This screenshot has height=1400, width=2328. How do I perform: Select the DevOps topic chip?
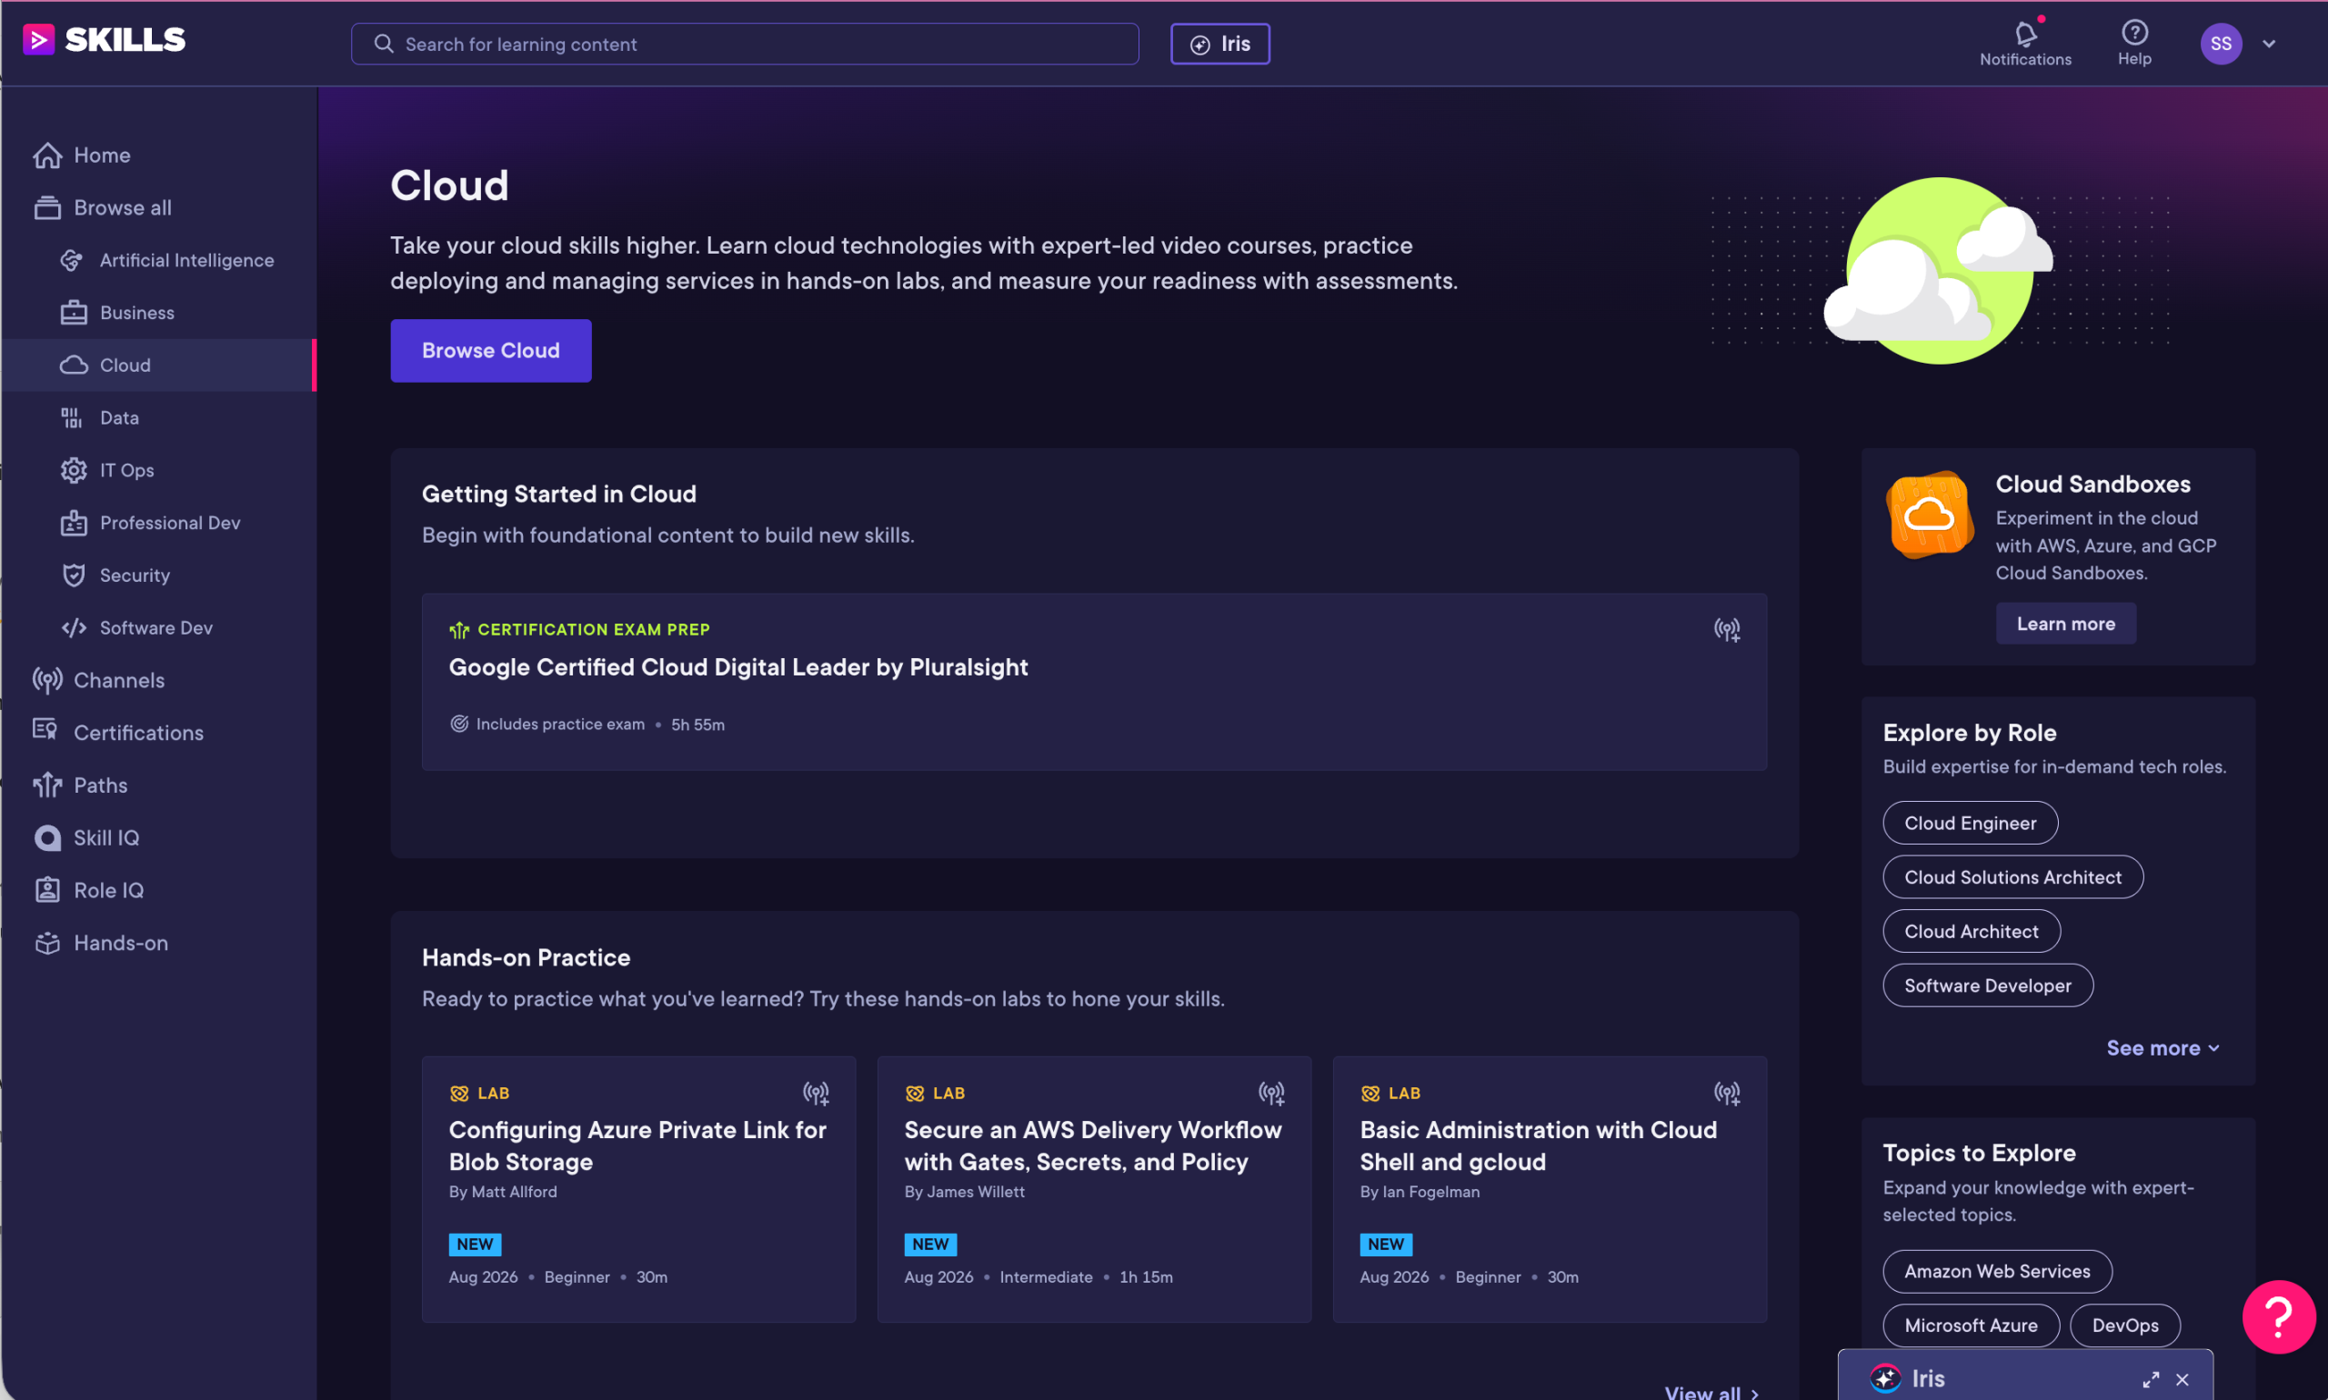point(2125,1325)
